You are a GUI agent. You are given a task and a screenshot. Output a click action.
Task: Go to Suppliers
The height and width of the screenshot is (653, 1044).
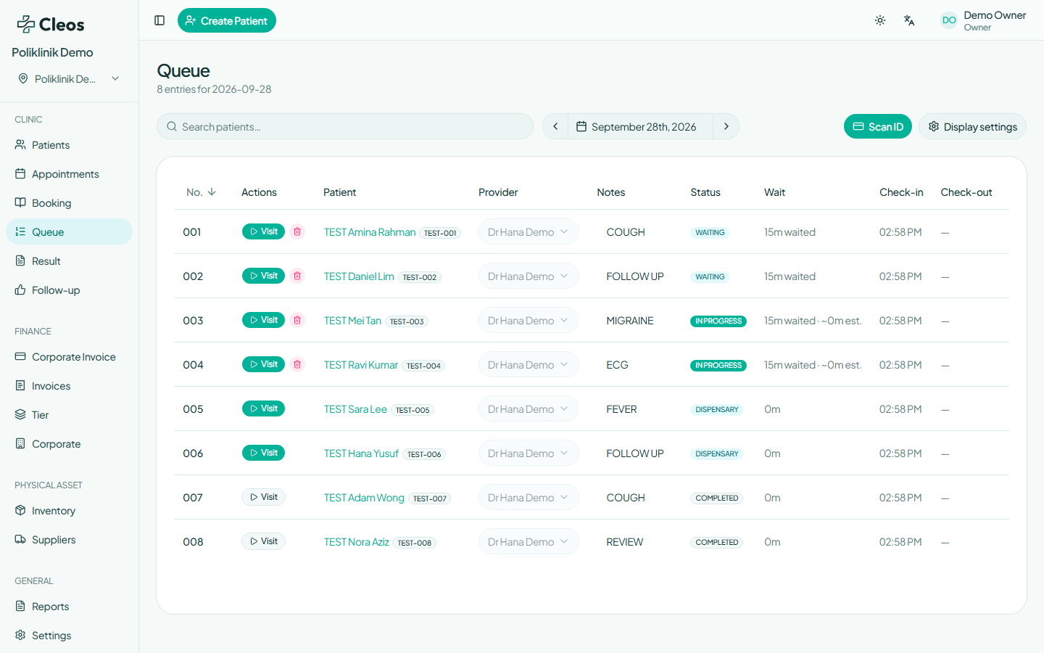[69, 540]
